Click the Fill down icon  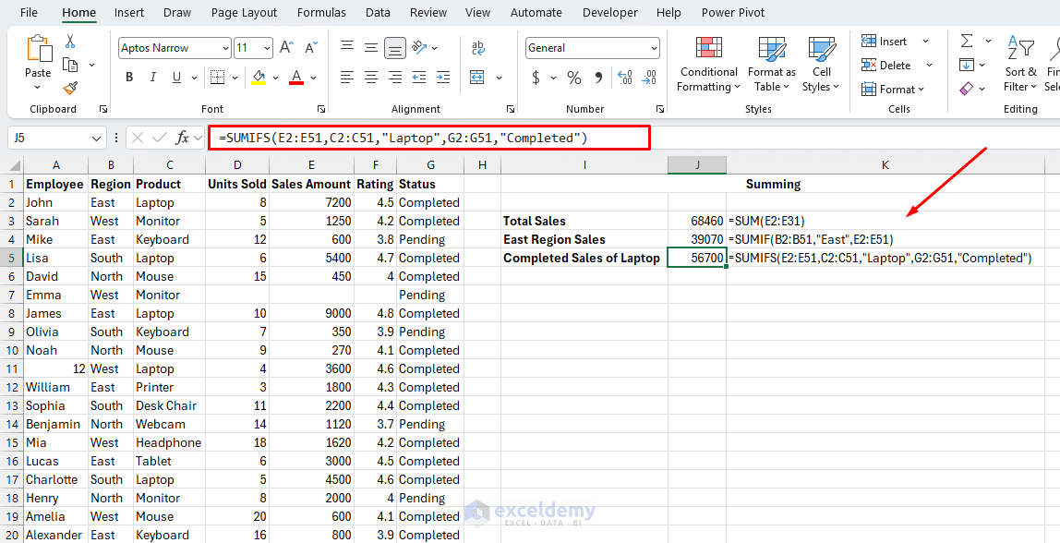(967, 65)
